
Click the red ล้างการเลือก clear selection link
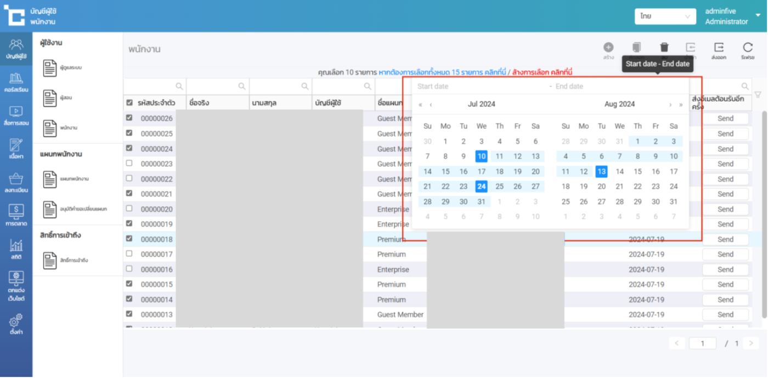coord(542,72)
